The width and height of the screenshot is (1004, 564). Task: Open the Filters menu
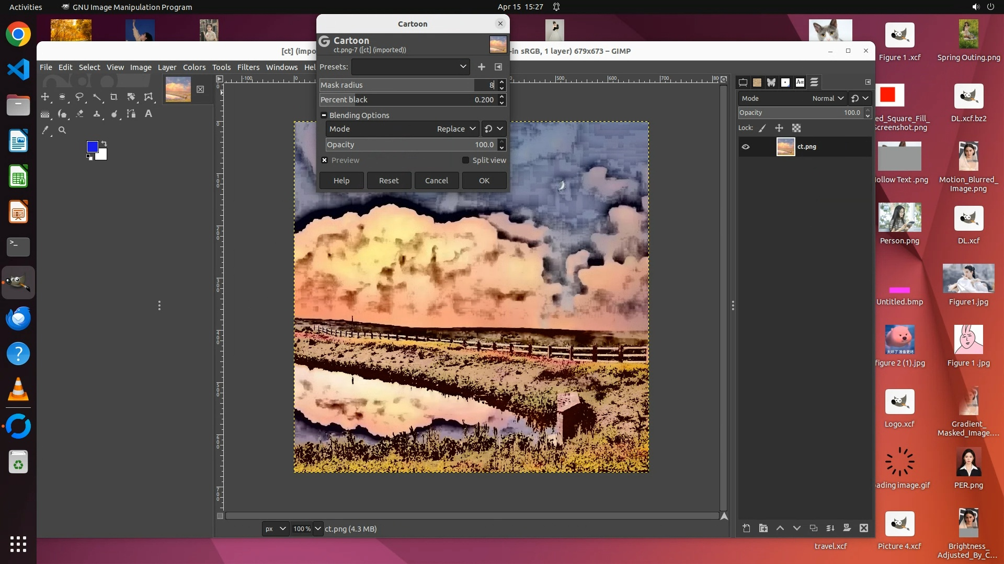tap(248, 67)
